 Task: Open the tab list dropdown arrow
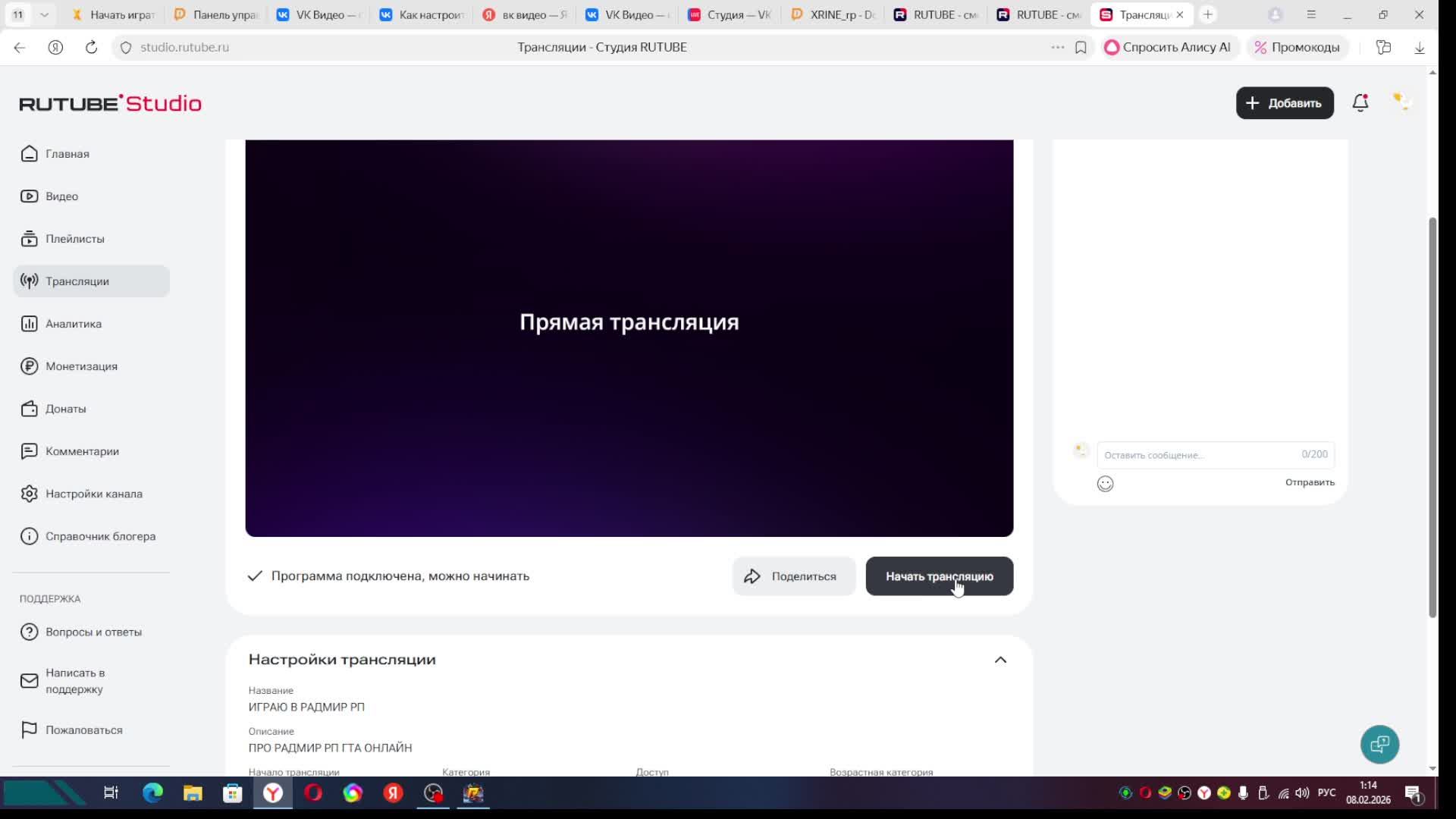pos(44,14)
